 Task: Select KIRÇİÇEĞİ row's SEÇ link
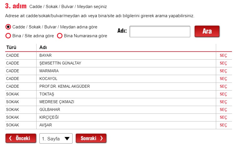pyautogui.click(x=223, y=117)
